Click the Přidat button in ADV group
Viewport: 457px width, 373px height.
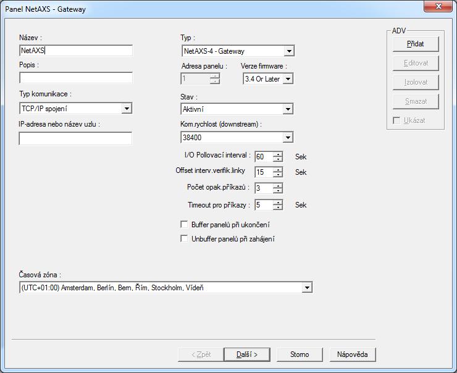[416, 44]
